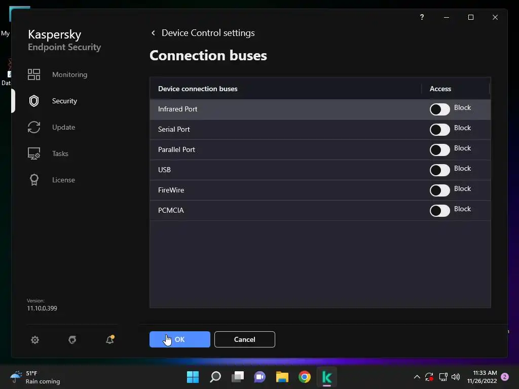Click the network tray icon
Screen dimensions: 519x389
click(x=443, y=377)
